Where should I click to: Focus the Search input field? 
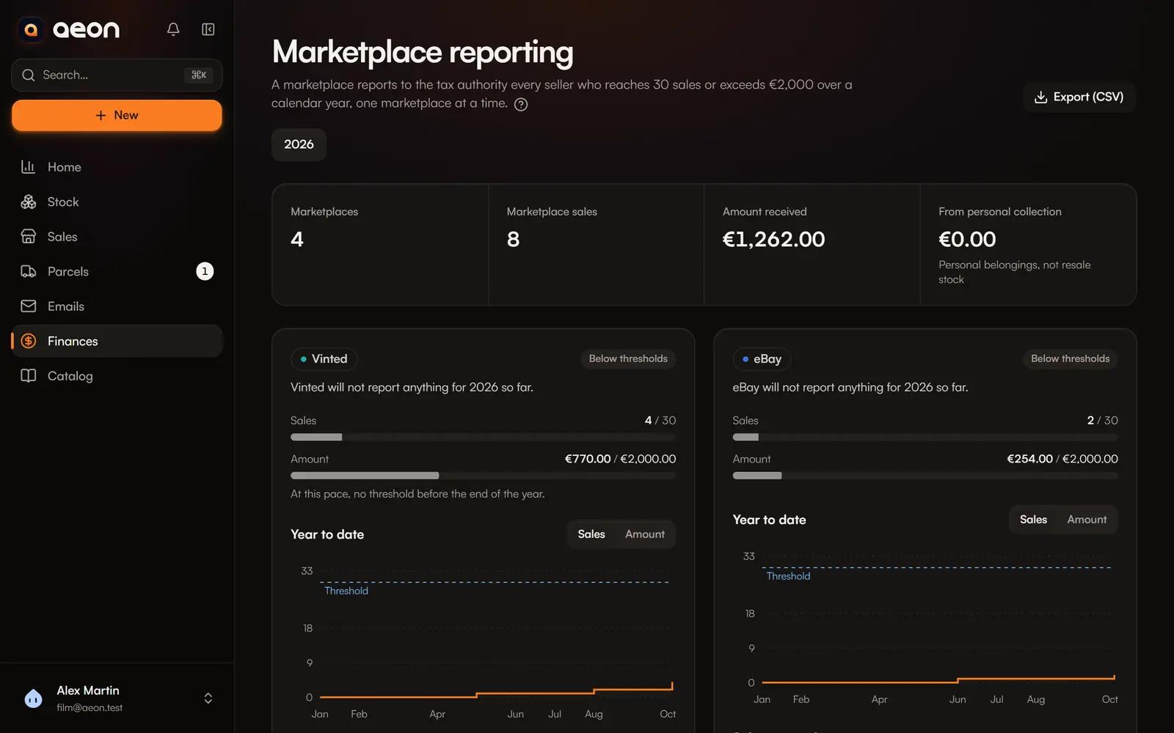tap(117, 75)
